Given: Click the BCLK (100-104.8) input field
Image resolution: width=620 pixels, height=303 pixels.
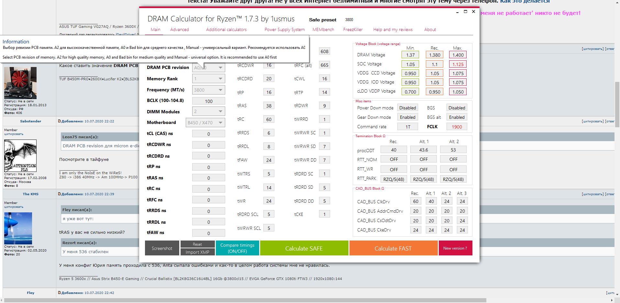Looking at the screenshot, I should point(208,101).
